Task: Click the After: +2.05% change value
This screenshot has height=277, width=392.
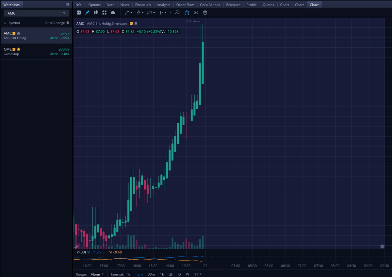Action: coord(60,38)
